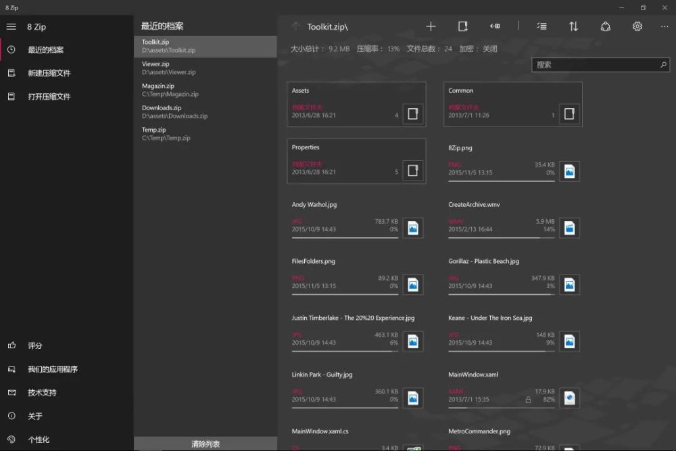Select Temp.zip in recent archives

tap(206, 134)
